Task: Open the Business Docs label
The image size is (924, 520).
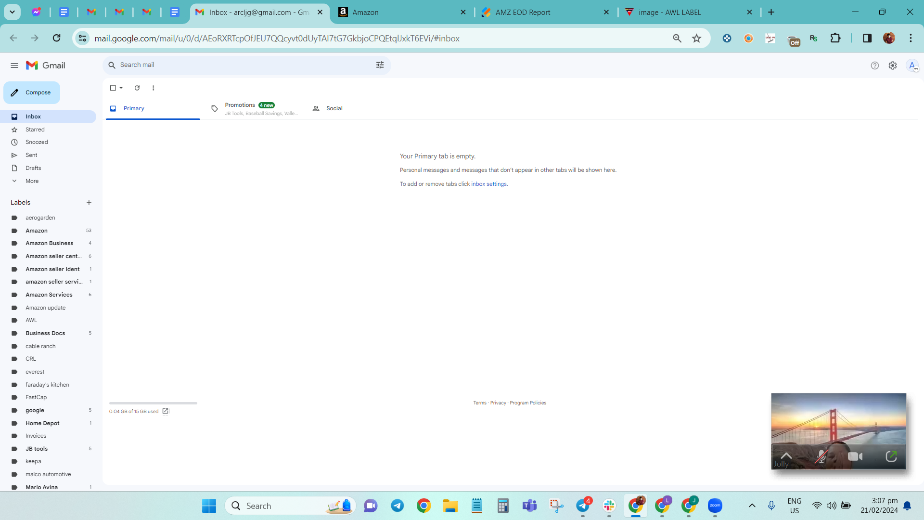Action: coord(48,333)
